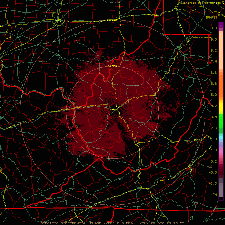Pick the cyan segment of the color bar
Screen dimensions: 225x225
point(221,137)
